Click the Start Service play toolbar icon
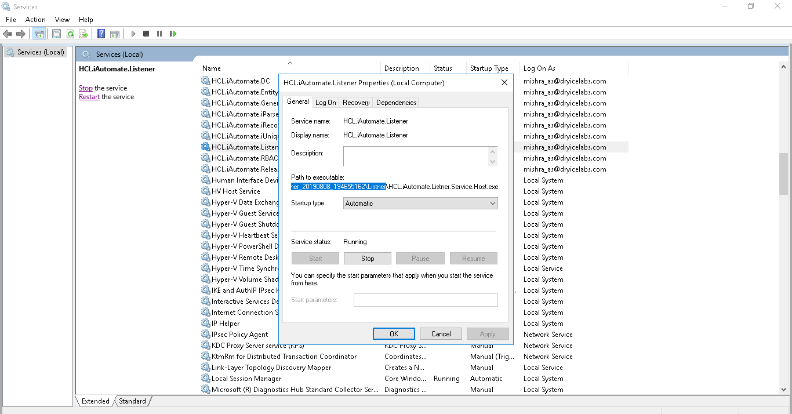The image size is (792, 414). (x=133, y=34)
